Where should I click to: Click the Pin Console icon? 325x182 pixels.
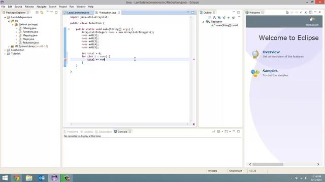coord(214,131)
